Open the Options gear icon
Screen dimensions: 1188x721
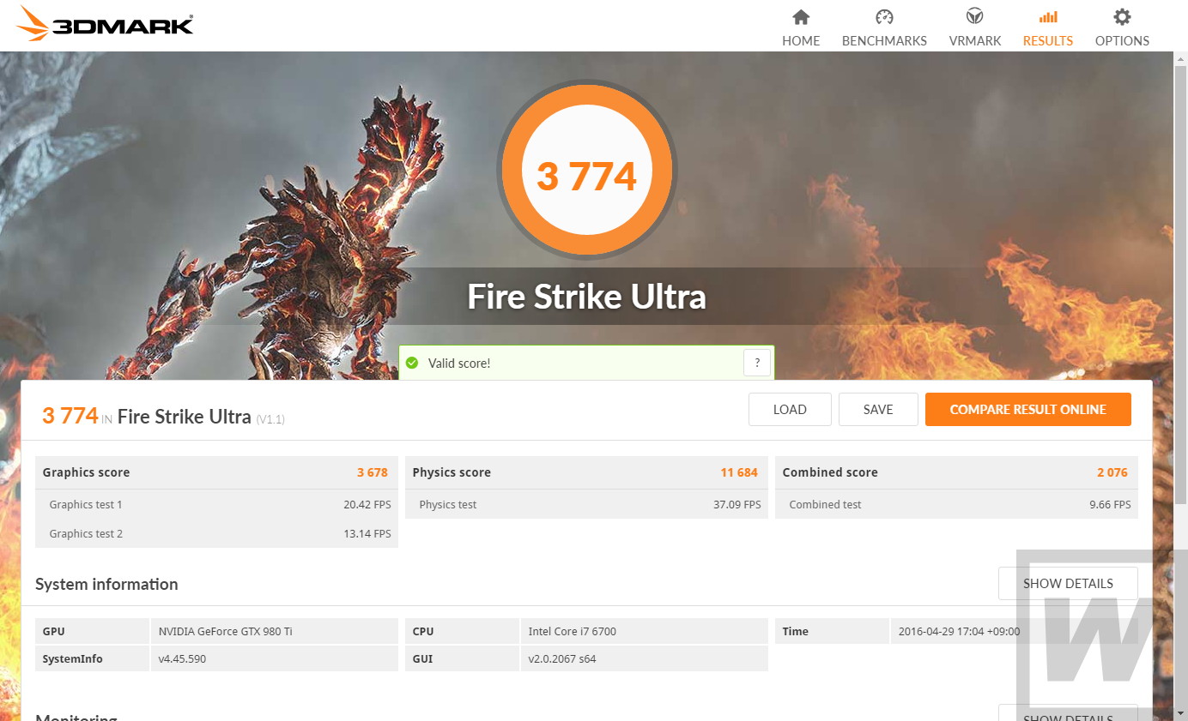point(1122,17)
